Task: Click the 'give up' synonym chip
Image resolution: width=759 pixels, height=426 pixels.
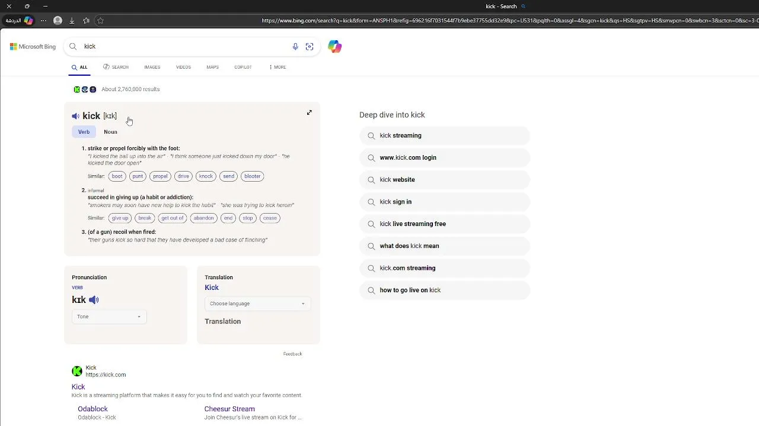Action: point(120,218)
